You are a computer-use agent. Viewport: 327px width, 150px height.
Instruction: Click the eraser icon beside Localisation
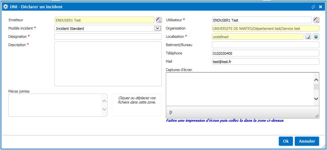[x=308, y=37]
